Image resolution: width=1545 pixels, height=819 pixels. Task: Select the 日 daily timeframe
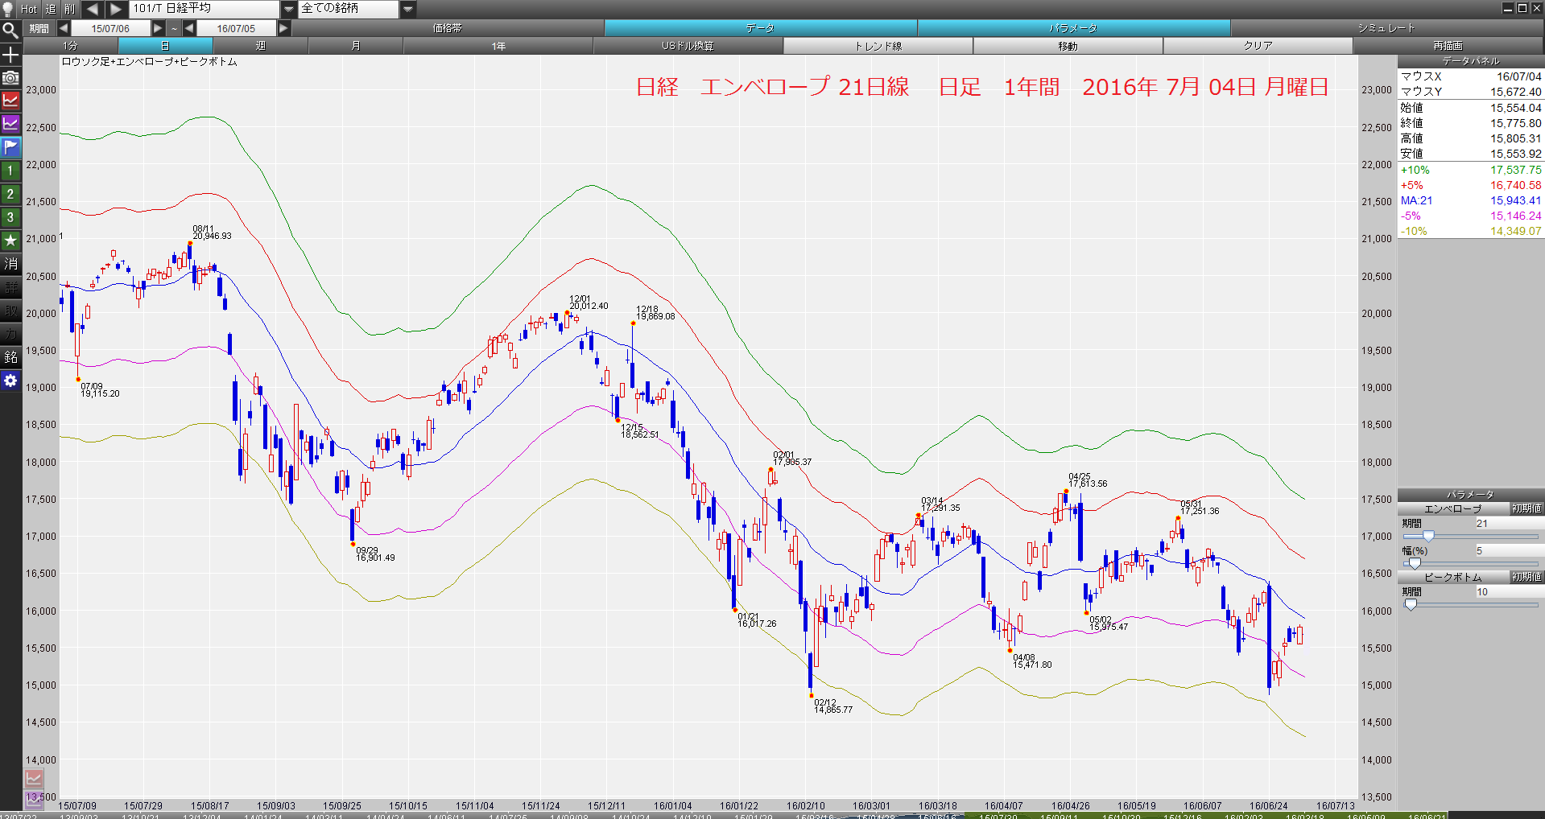coord(165,46)
